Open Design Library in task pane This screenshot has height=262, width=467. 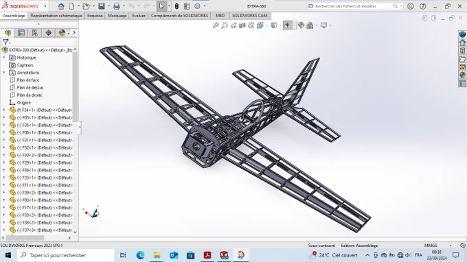[x=462, y=51]
